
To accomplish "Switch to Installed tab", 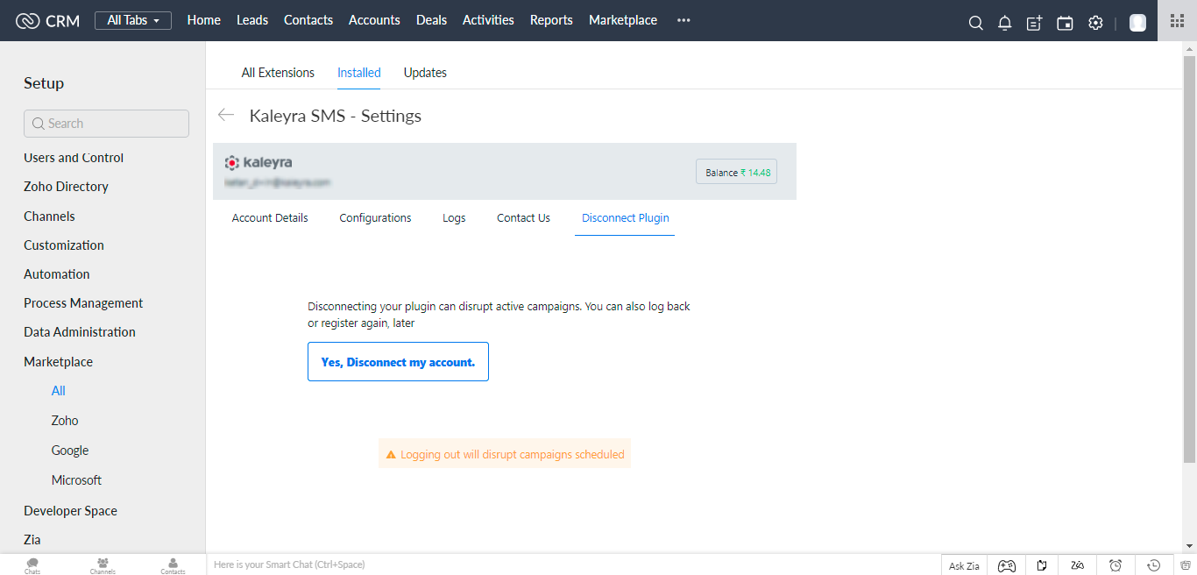I will [x=359, y=73].
